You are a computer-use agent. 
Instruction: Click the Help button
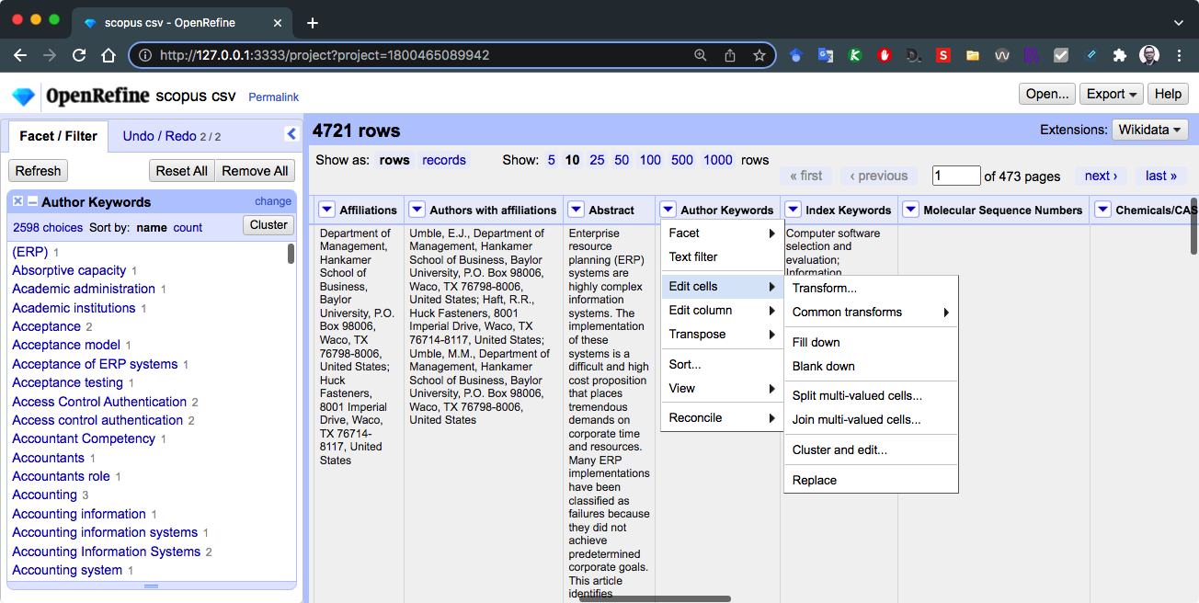click(x=1168, y=94)
